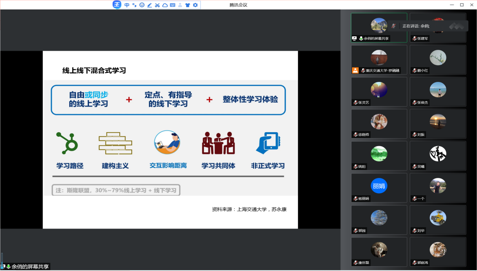Open the skin t-shirt icon
This screenshot has width=477, height=271.
pos(188,5)
